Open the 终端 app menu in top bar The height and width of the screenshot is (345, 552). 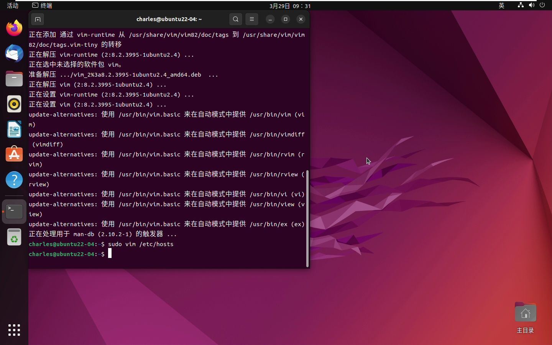(x=42, y=6)
